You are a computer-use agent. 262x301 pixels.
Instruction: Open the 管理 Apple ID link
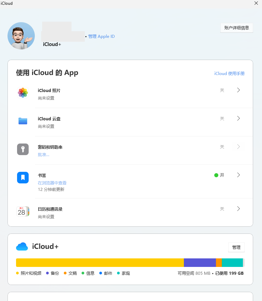101,36
